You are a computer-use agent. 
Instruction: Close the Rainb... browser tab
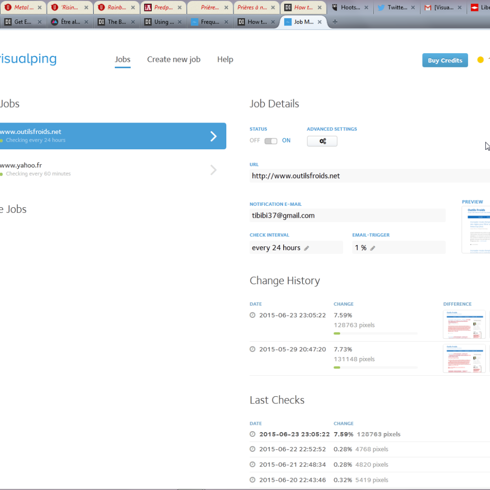point(133,8)
